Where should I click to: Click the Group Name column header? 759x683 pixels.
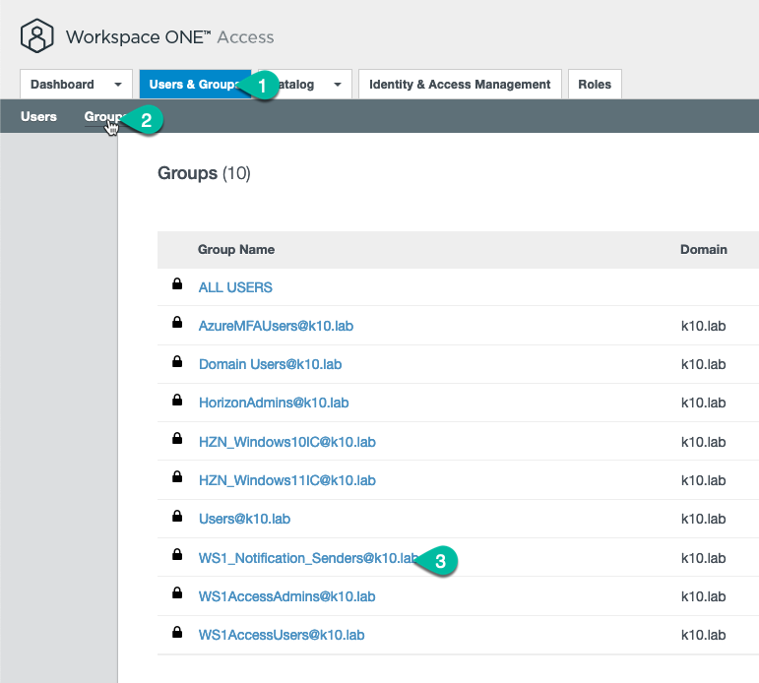(x=236, y=249)
